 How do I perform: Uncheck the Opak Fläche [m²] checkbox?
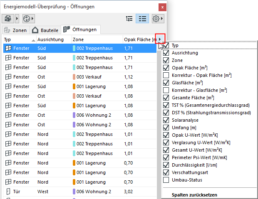pos(166,68)
